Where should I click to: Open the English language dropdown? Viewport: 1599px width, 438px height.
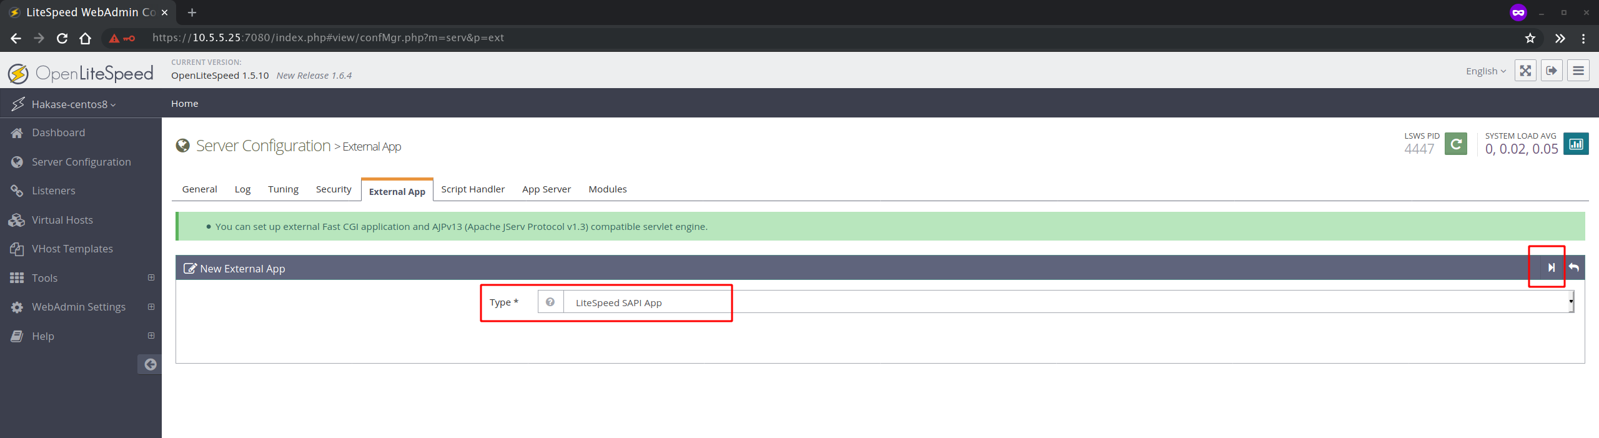coord(1486,71)
